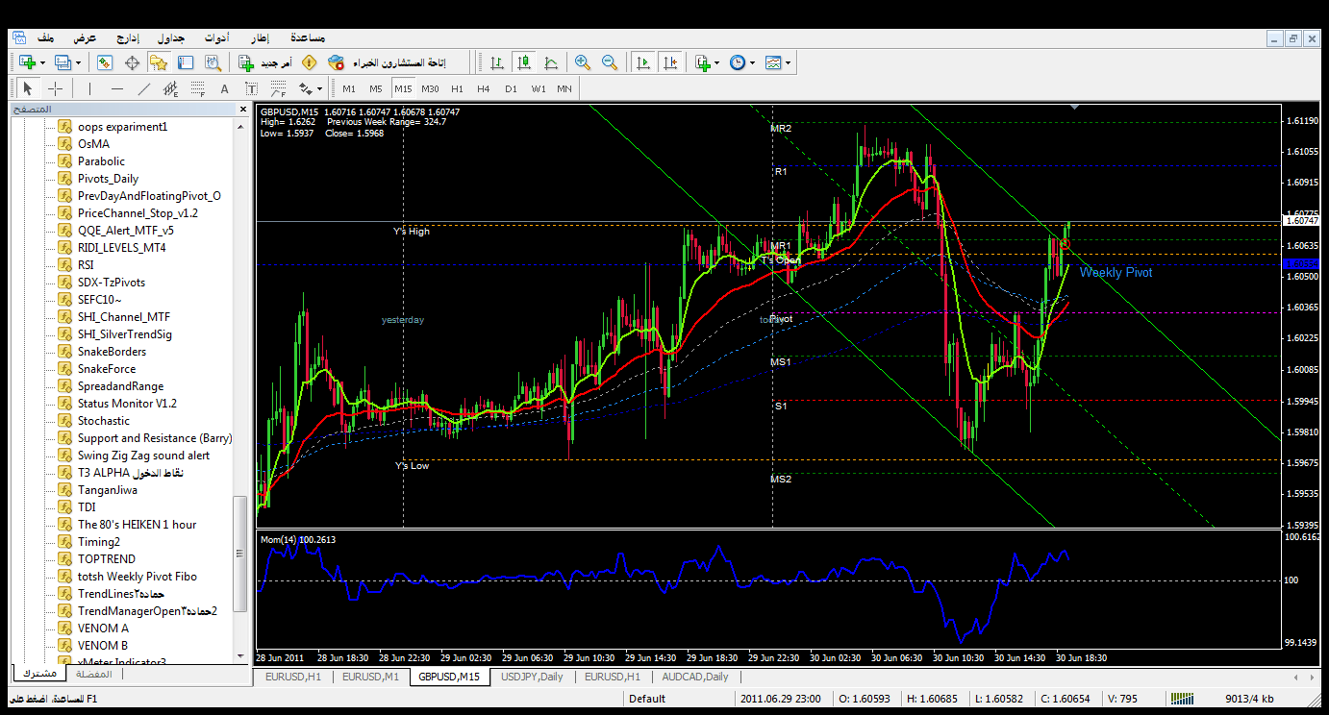Switch chart to line chart mode
This screenshot has width=1329, height=715.
(551, 62)
